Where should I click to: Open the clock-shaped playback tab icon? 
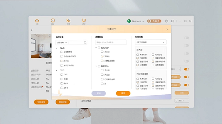point(53,21)
